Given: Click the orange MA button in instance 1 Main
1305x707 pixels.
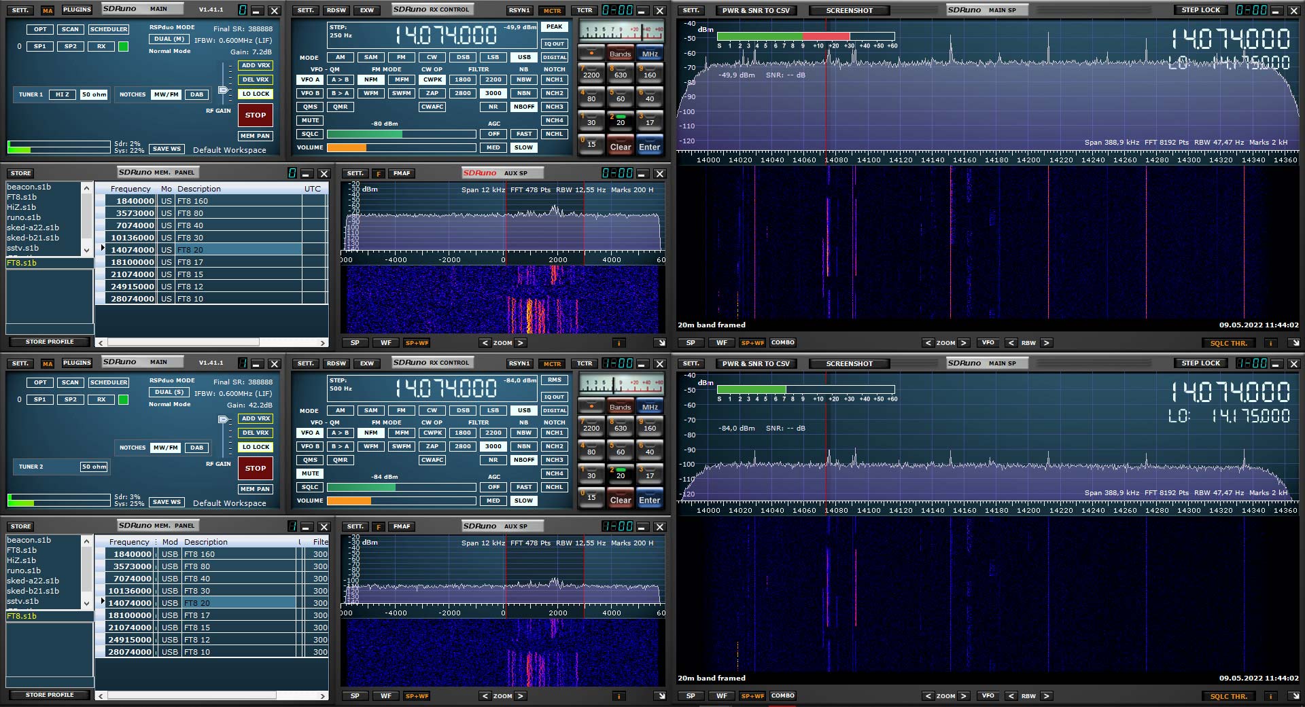Looking at the screenshot, I should click(x=47, y=364).
